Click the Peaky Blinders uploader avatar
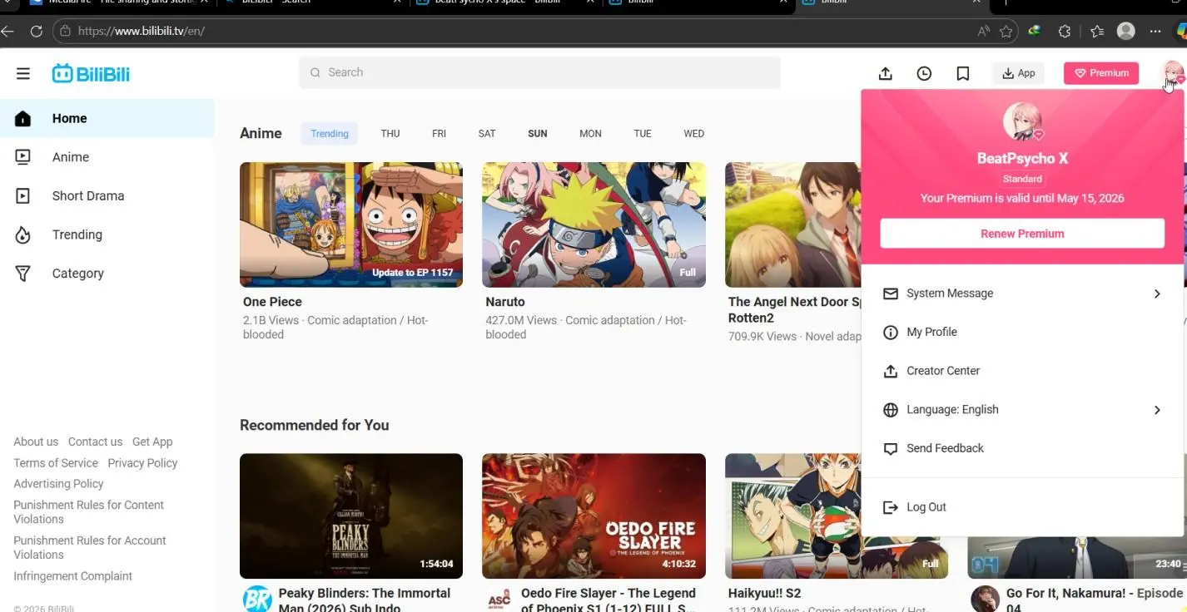Screen dimensions: 1187x612 click(256, 599)
